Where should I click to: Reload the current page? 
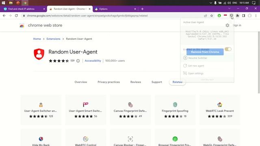[x=16, y=15]
